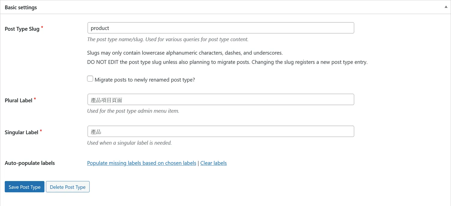Viewport: 451px width, 206px height.
Task: Click the 'Migrate posts to newly renamed' label text
Action: click(145, 80)
